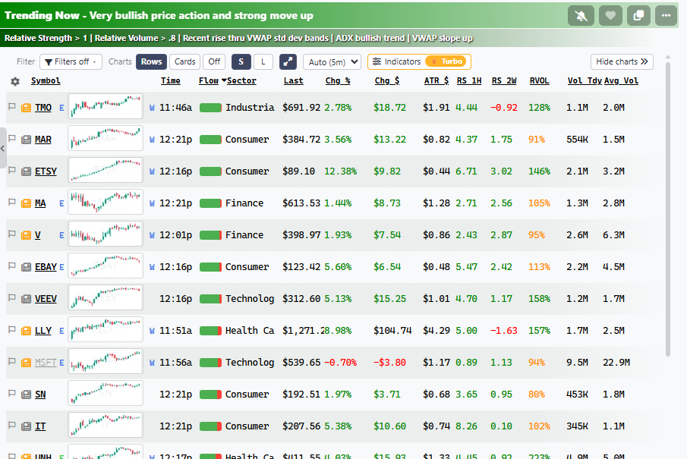
Task: Sort by the Flow column
Action: (x=209, y=81)
